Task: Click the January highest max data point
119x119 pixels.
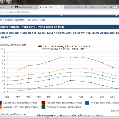Action: point(7,70)
